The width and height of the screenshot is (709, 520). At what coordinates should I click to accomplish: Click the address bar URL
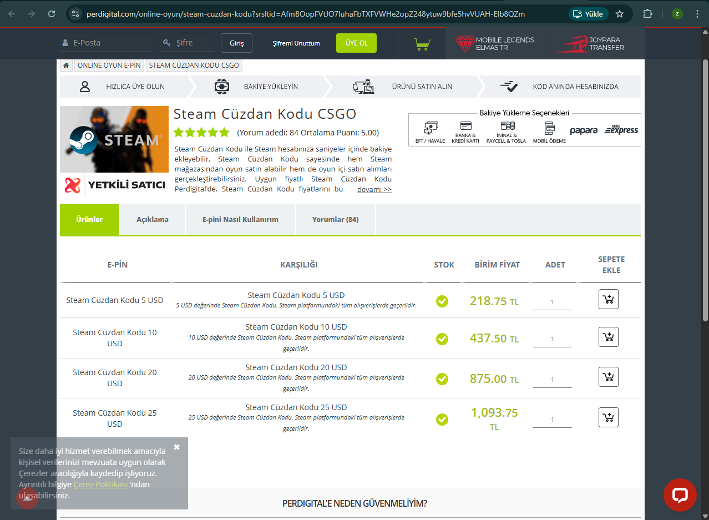coord(306,14)
